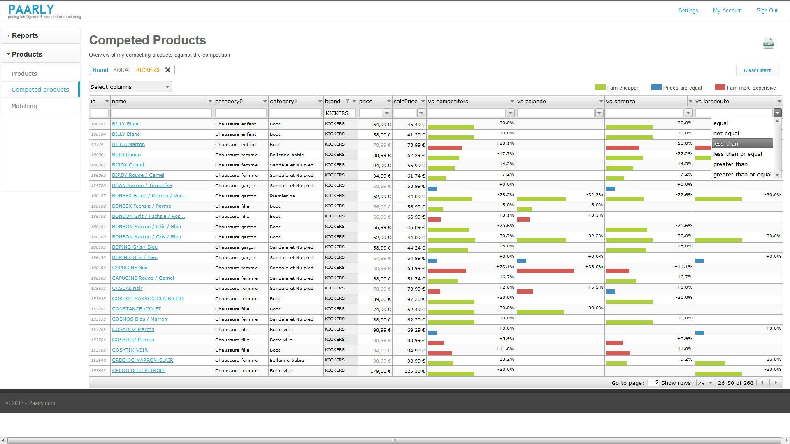Open product CREDO BLEU PETROLE
The height and width of the screenshot is (444, 790).
tap(139, 370)
